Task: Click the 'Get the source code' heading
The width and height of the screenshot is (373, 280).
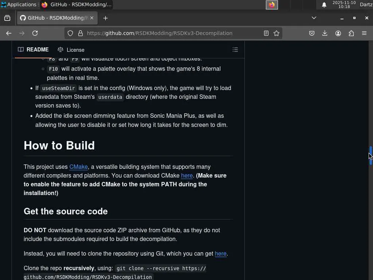Action: pos(66,211)
